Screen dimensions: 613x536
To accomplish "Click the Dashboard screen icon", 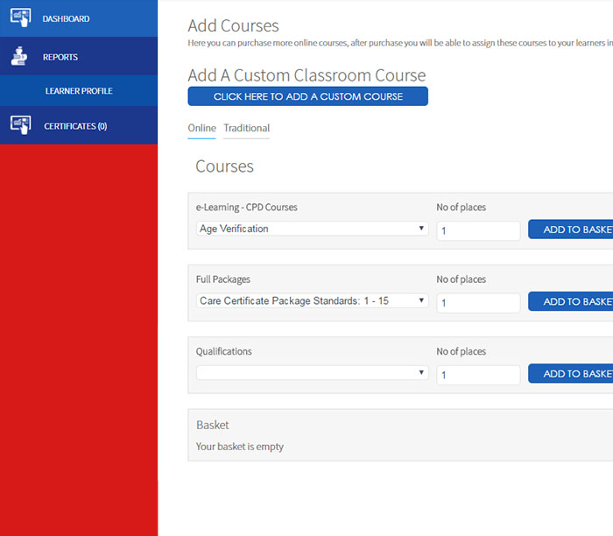I will point(20,18).
